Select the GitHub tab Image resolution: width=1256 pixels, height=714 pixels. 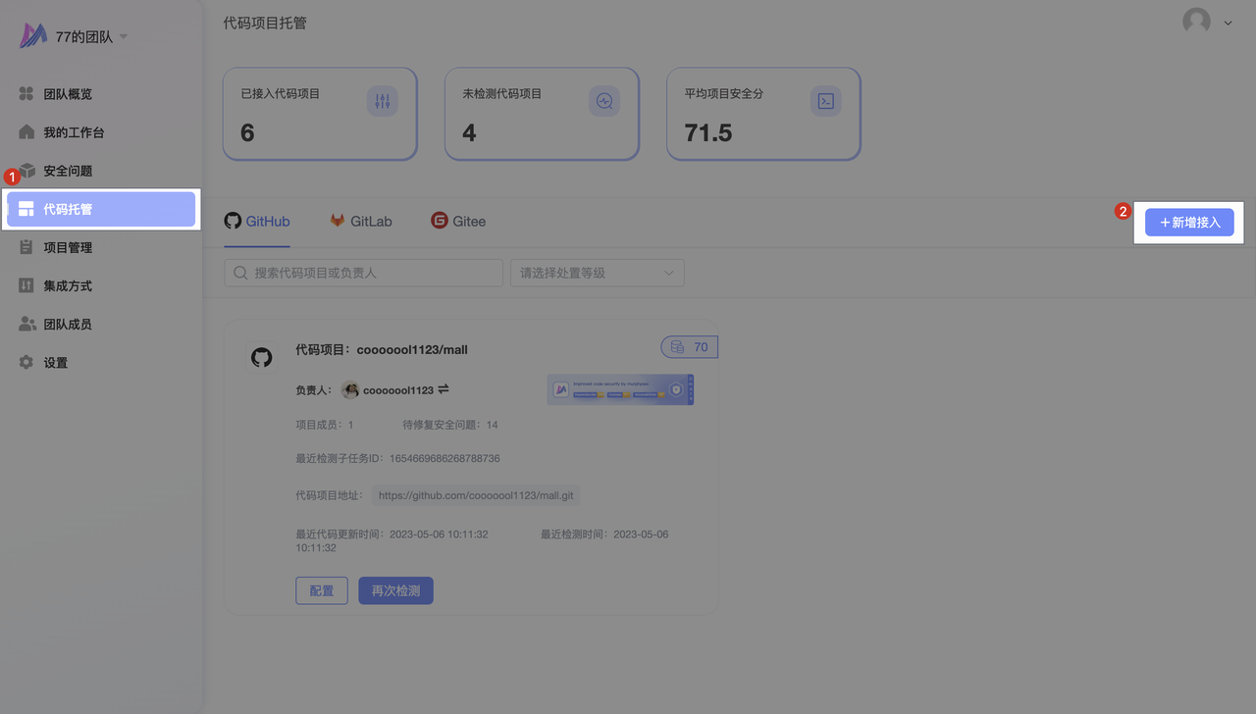click(257, 222)
